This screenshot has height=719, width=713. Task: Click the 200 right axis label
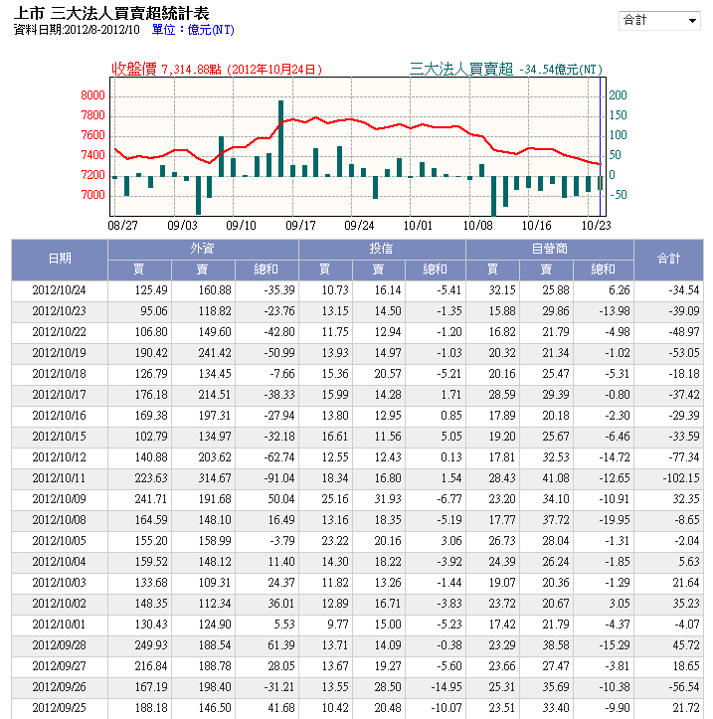click(x=618, y=95)
